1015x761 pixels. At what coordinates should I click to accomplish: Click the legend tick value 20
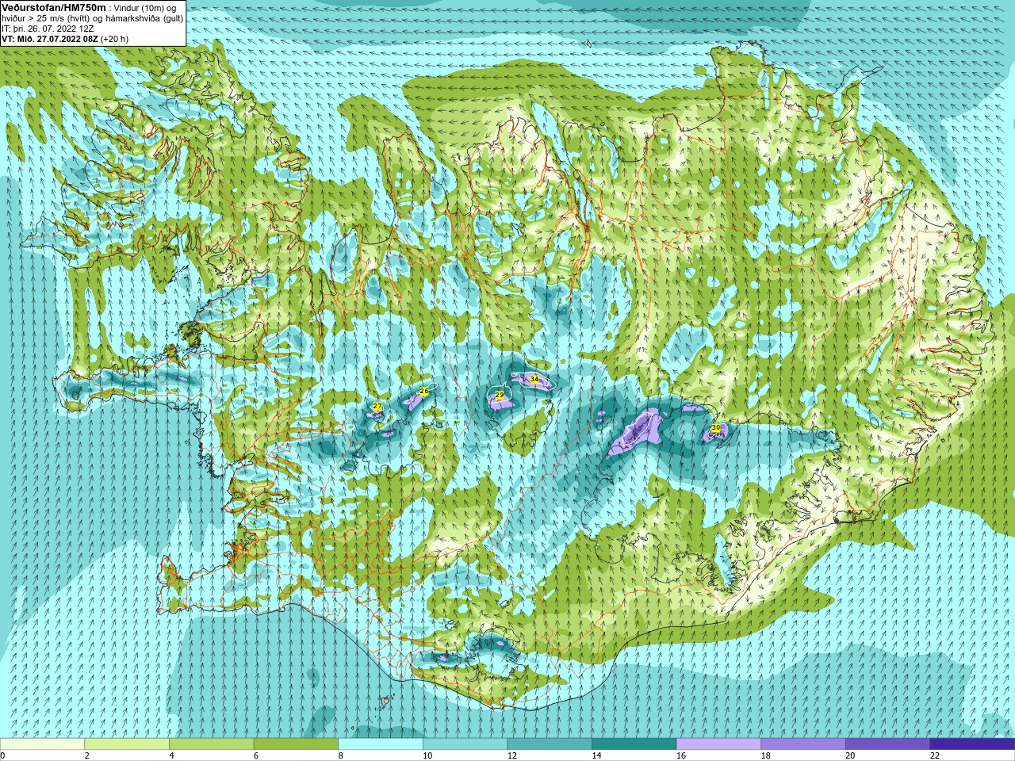[x=850, y=755]
